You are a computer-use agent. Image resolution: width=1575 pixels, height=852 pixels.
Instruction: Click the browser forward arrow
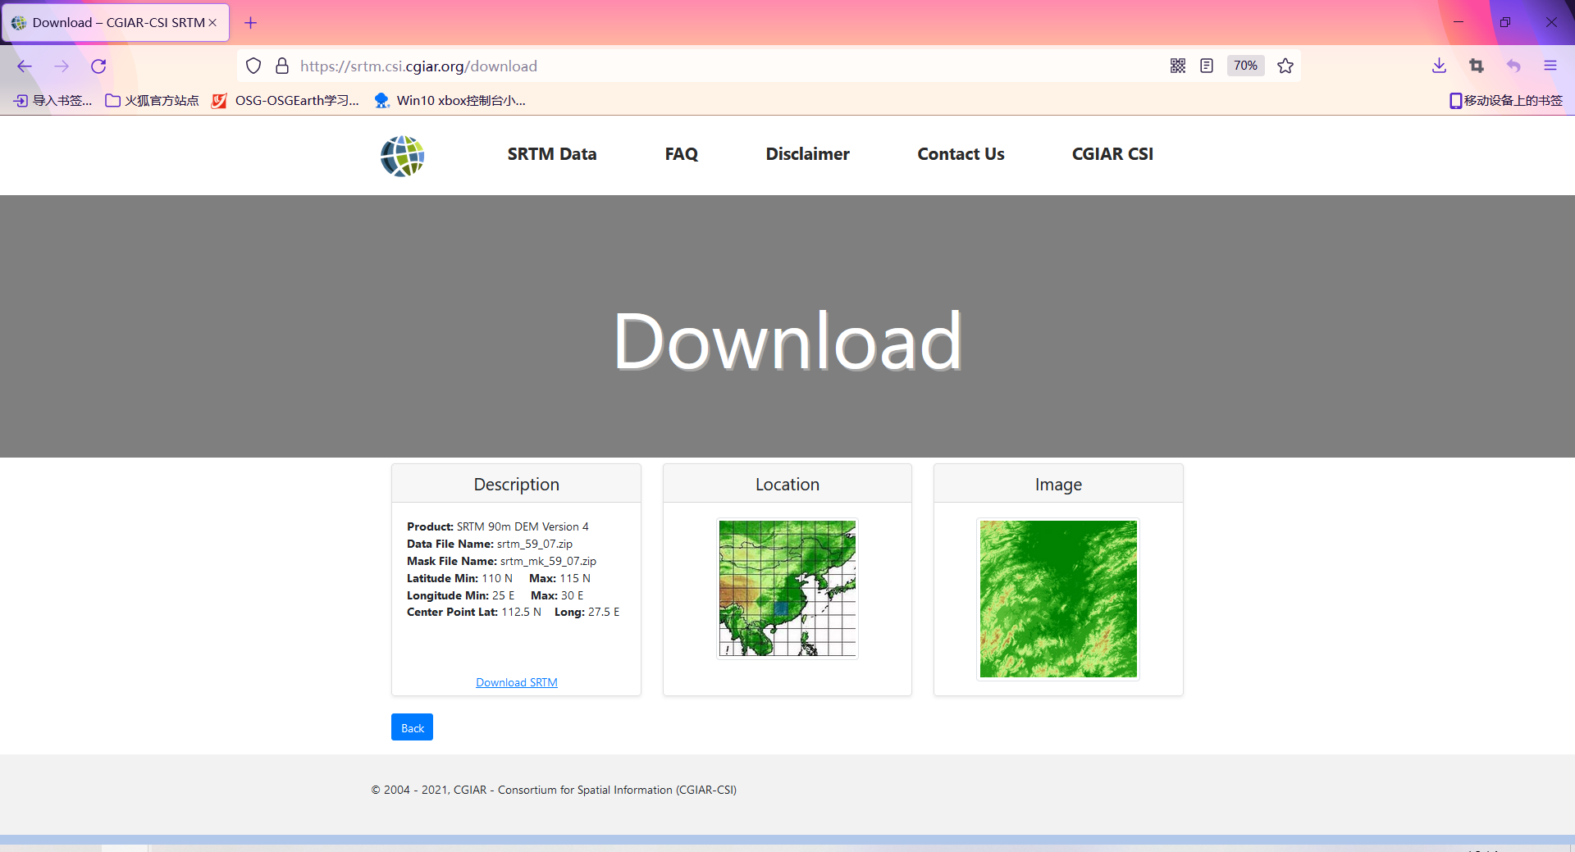pyautogui.click(x=62, y=66)
